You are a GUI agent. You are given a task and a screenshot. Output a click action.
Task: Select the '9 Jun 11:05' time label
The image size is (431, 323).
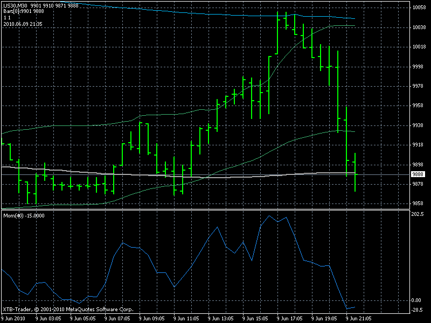click(186, 319)
